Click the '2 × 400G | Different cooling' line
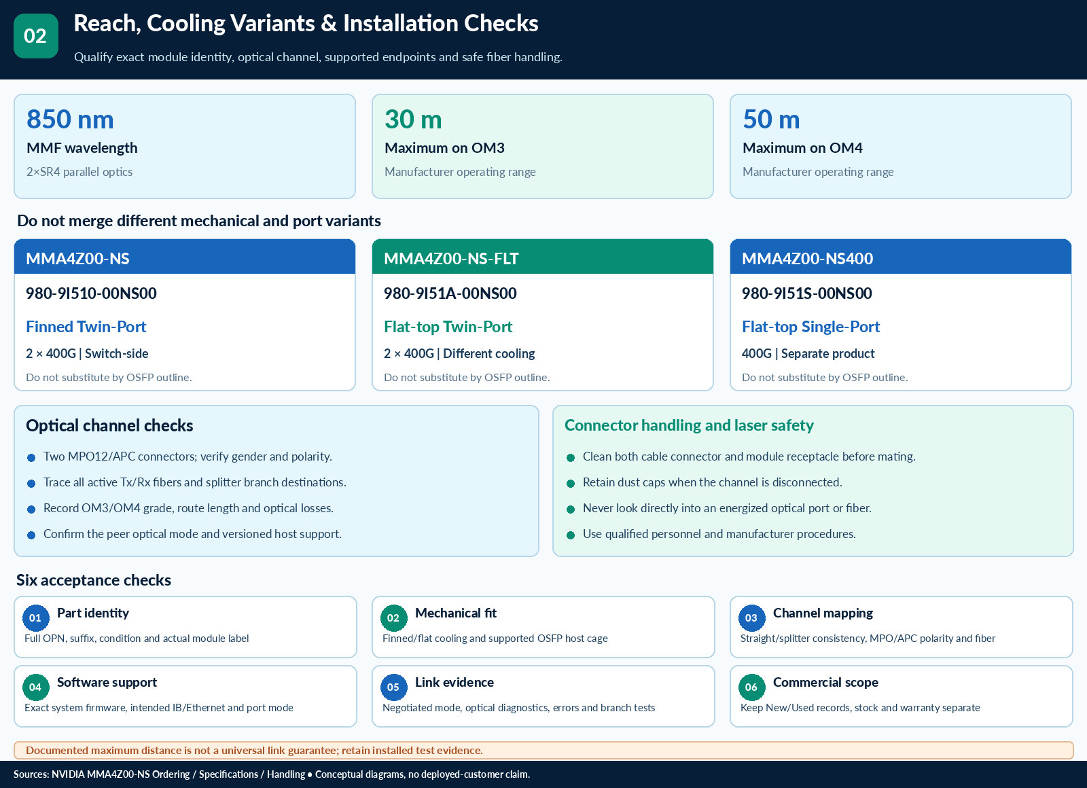The image size is (1087, 788). click(x=459, y=353)
